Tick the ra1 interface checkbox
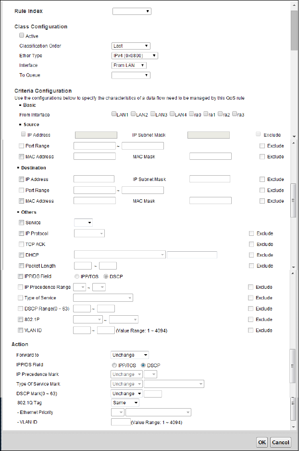The width and height of the screenshot is (299, 451). click(206, 114)
